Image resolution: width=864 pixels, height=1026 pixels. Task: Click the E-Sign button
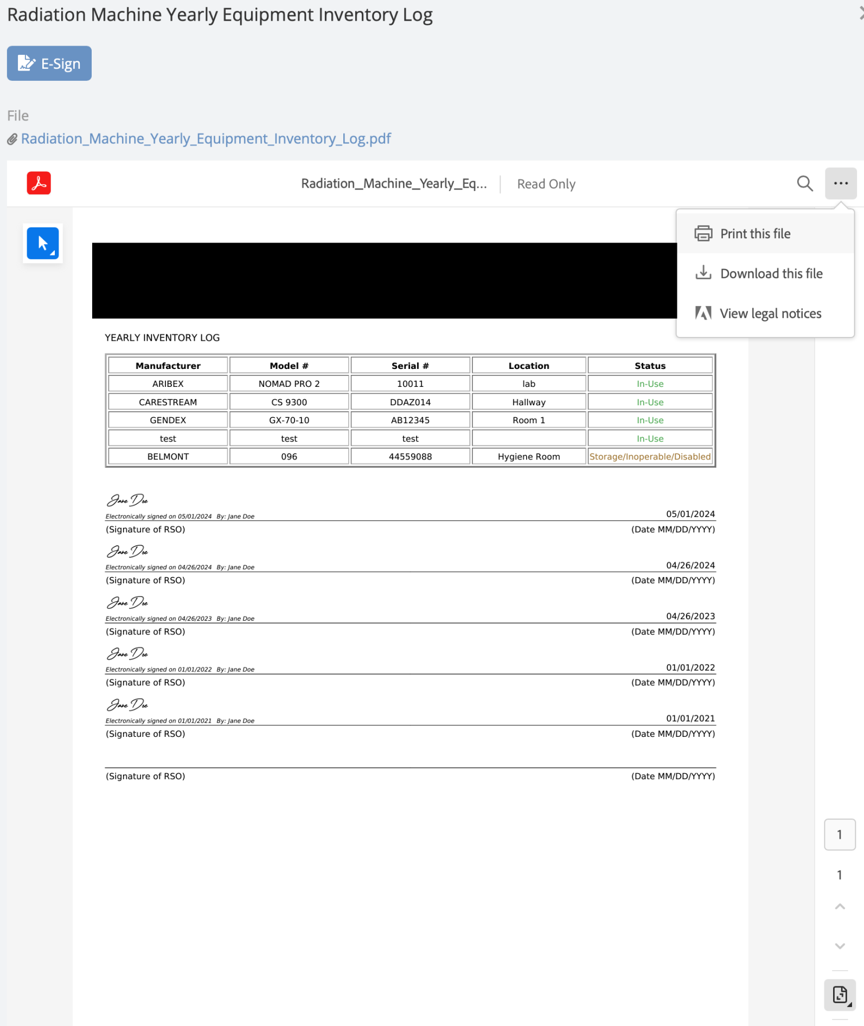[x=49, y=63]
